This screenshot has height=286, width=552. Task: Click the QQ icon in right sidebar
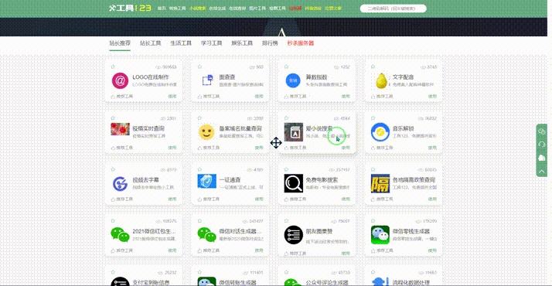pos(542,158)
